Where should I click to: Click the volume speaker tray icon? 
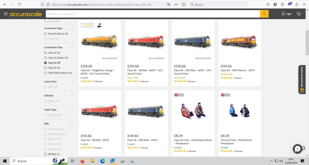tap(281, 161)
